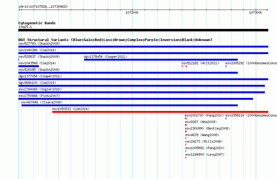Click the nsv527793 (Shaikh2009) blue gain bar
Image resolution: width=277 pixels, height=179 pixels.
143,47
